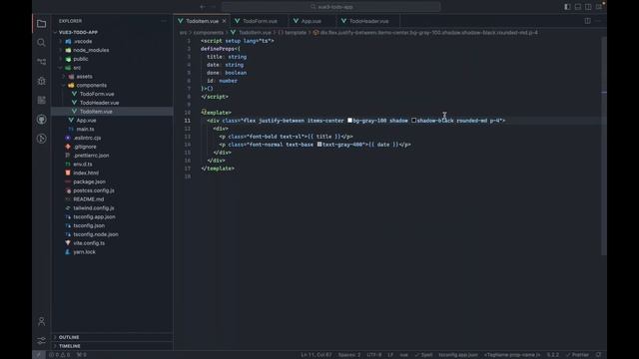Collapse the components folder
The height and width of the screenshot is (359, 639).
tap(112, 85)
